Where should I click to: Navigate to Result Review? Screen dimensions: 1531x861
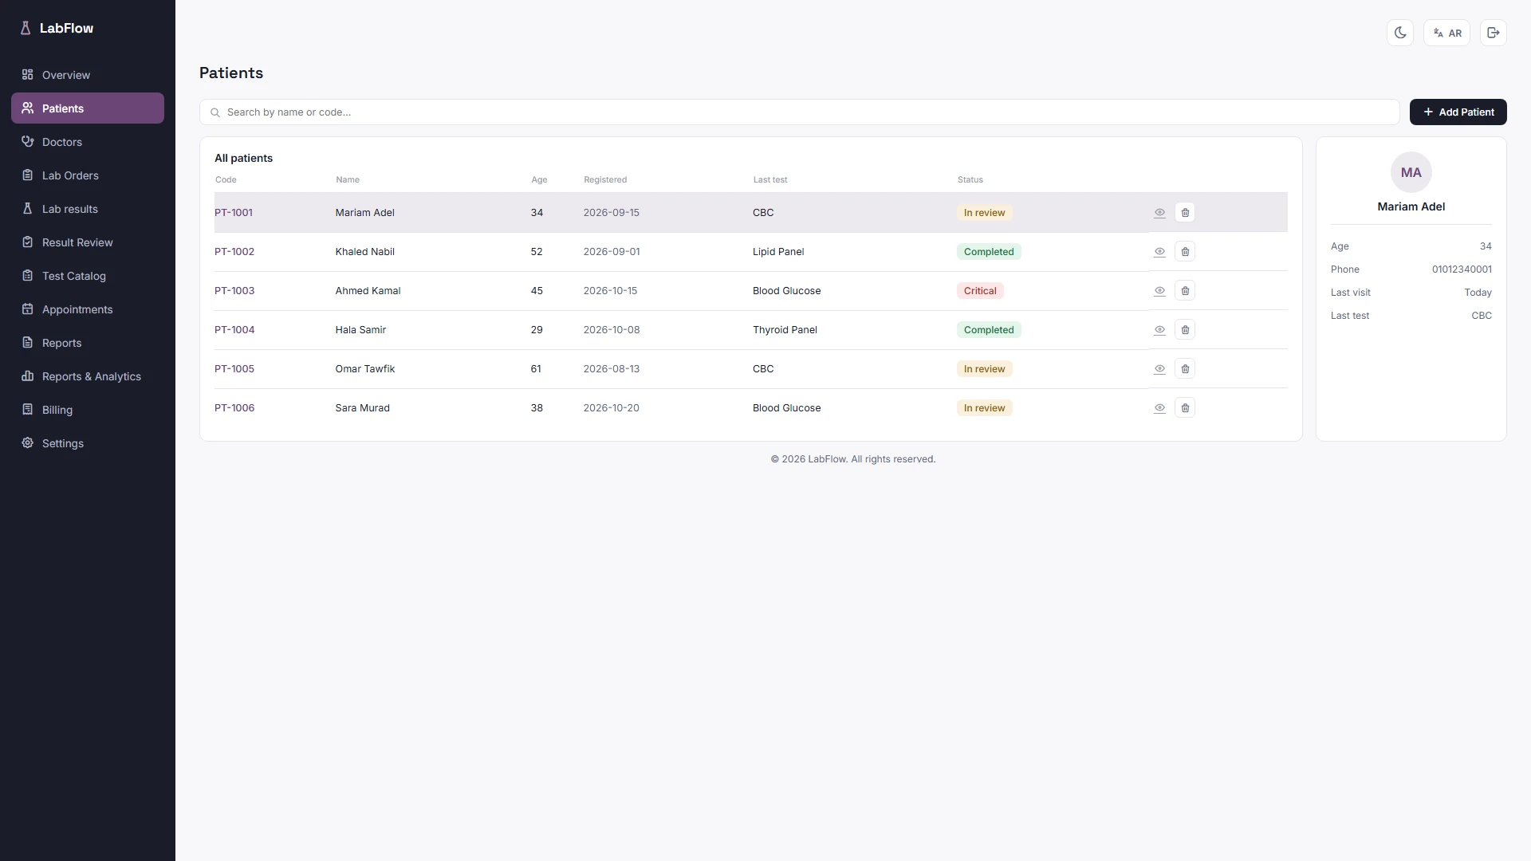(88, 242)
